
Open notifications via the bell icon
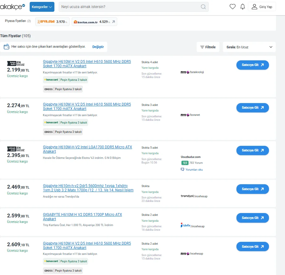243,7
